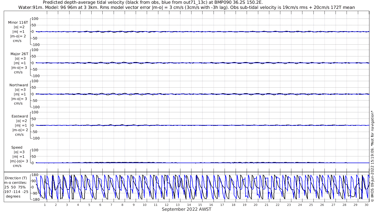This screenshot has height=215, width=377.
Task: Click the 'Eastward' panel label
Action: pyautogui.click(x=20, y=116)
